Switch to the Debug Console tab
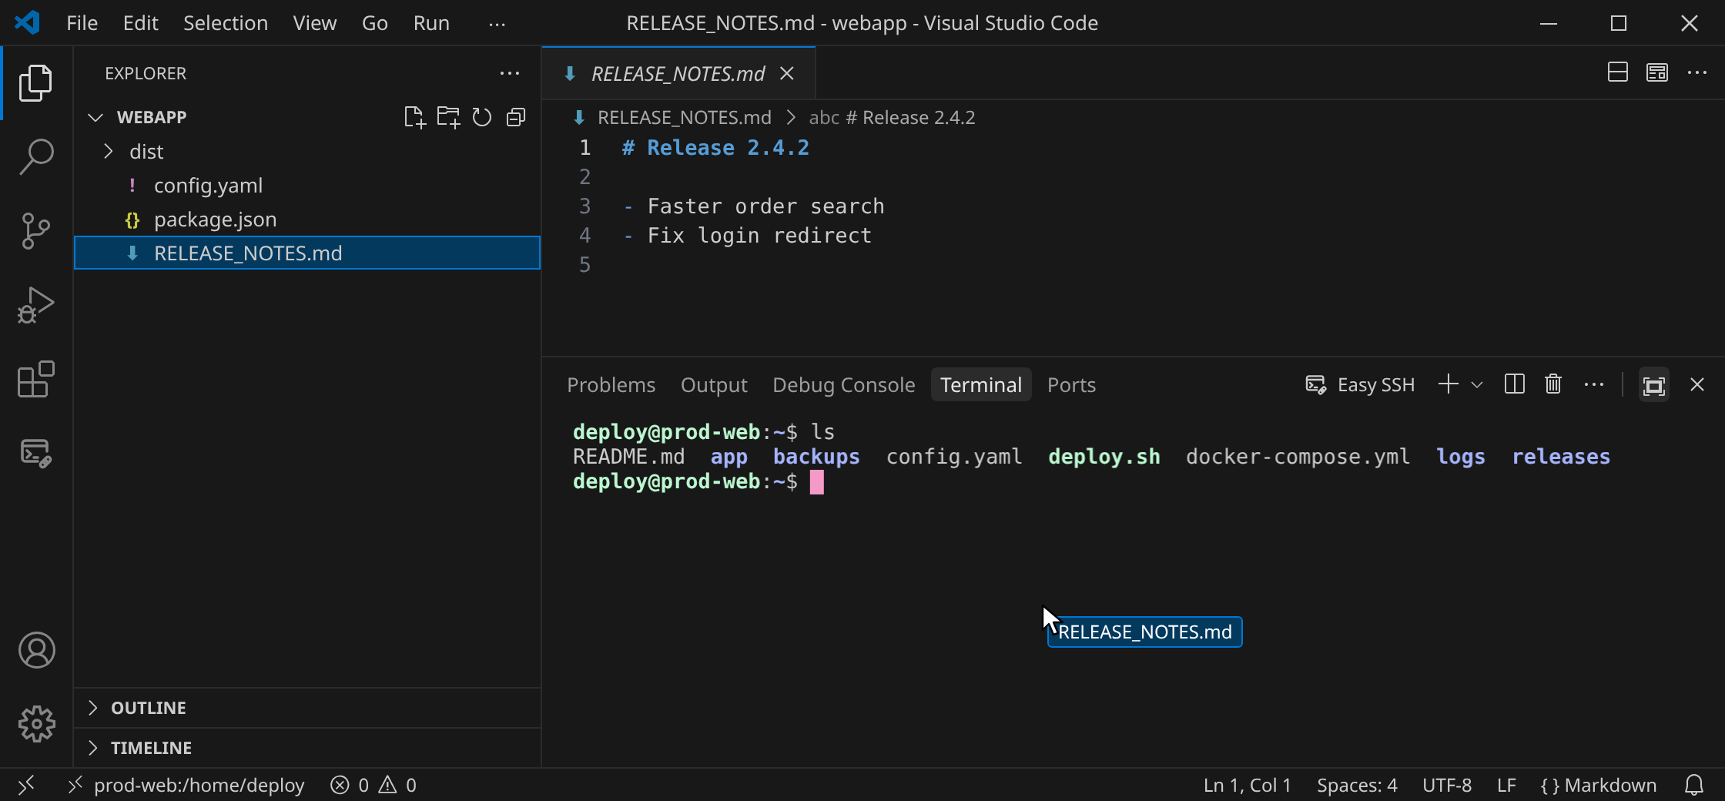 point(843,384)
